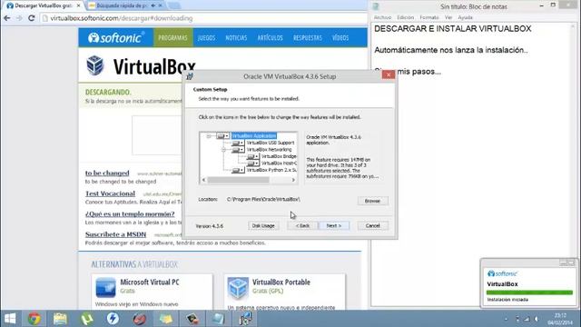Open Notepad Formato menu

(x=429, y=17)
